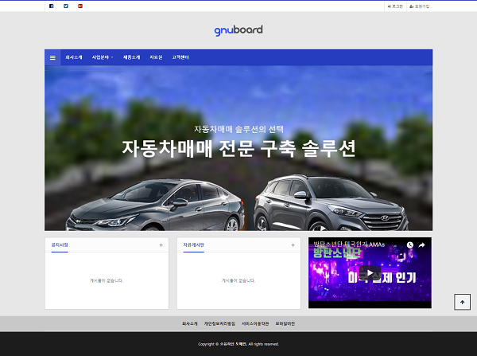Open 개인정보처리방침 footer link
Screen dimensions: 477x356
coord(219,323)
